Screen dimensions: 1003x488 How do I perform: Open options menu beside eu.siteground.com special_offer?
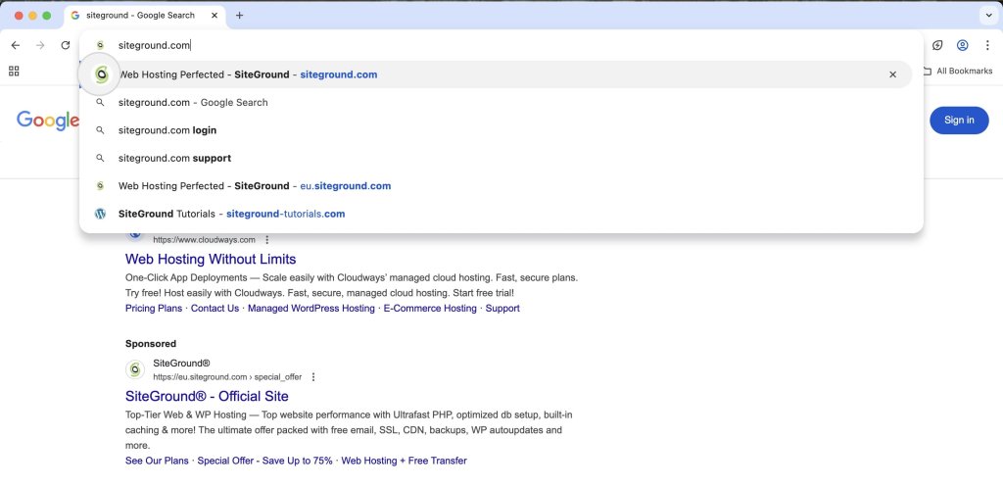[x=313, y=377]
